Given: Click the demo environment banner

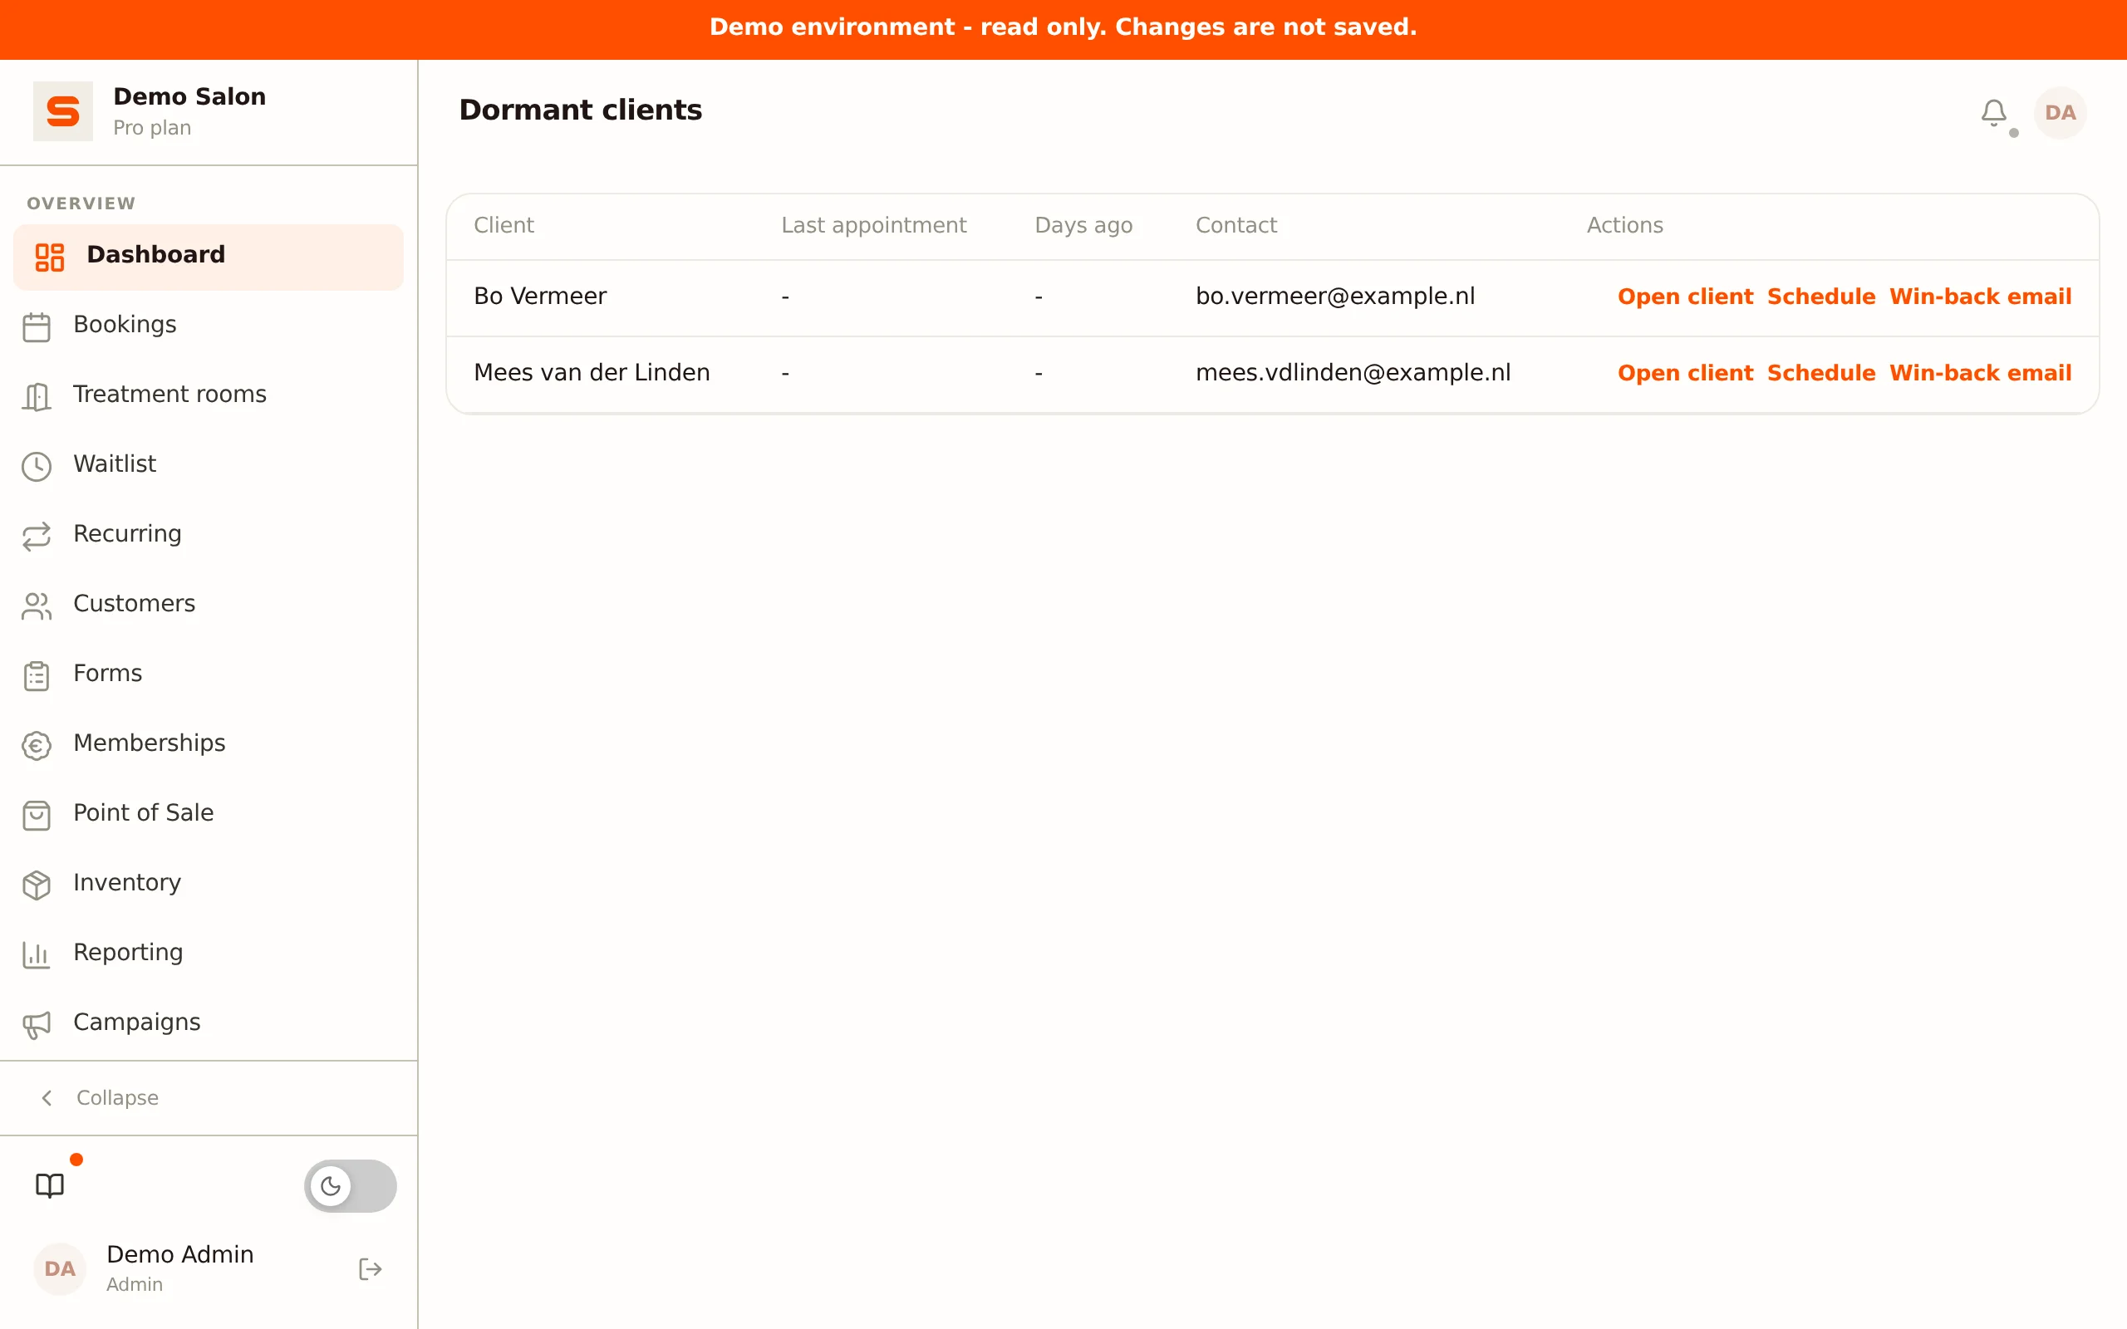Looking at the screenshot, I should click(x=1063, y=29).
